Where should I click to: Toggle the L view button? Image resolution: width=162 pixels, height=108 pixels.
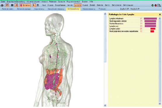34,5
